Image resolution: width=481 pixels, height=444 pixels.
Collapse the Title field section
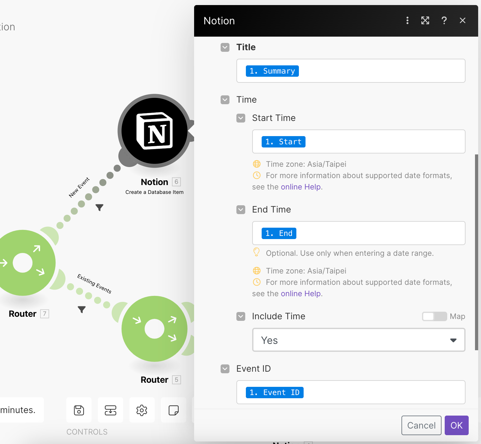(x=225, y=47)
